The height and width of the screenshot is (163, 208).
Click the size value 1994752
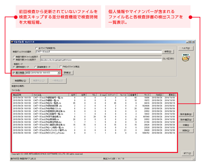tap(146, 133)
